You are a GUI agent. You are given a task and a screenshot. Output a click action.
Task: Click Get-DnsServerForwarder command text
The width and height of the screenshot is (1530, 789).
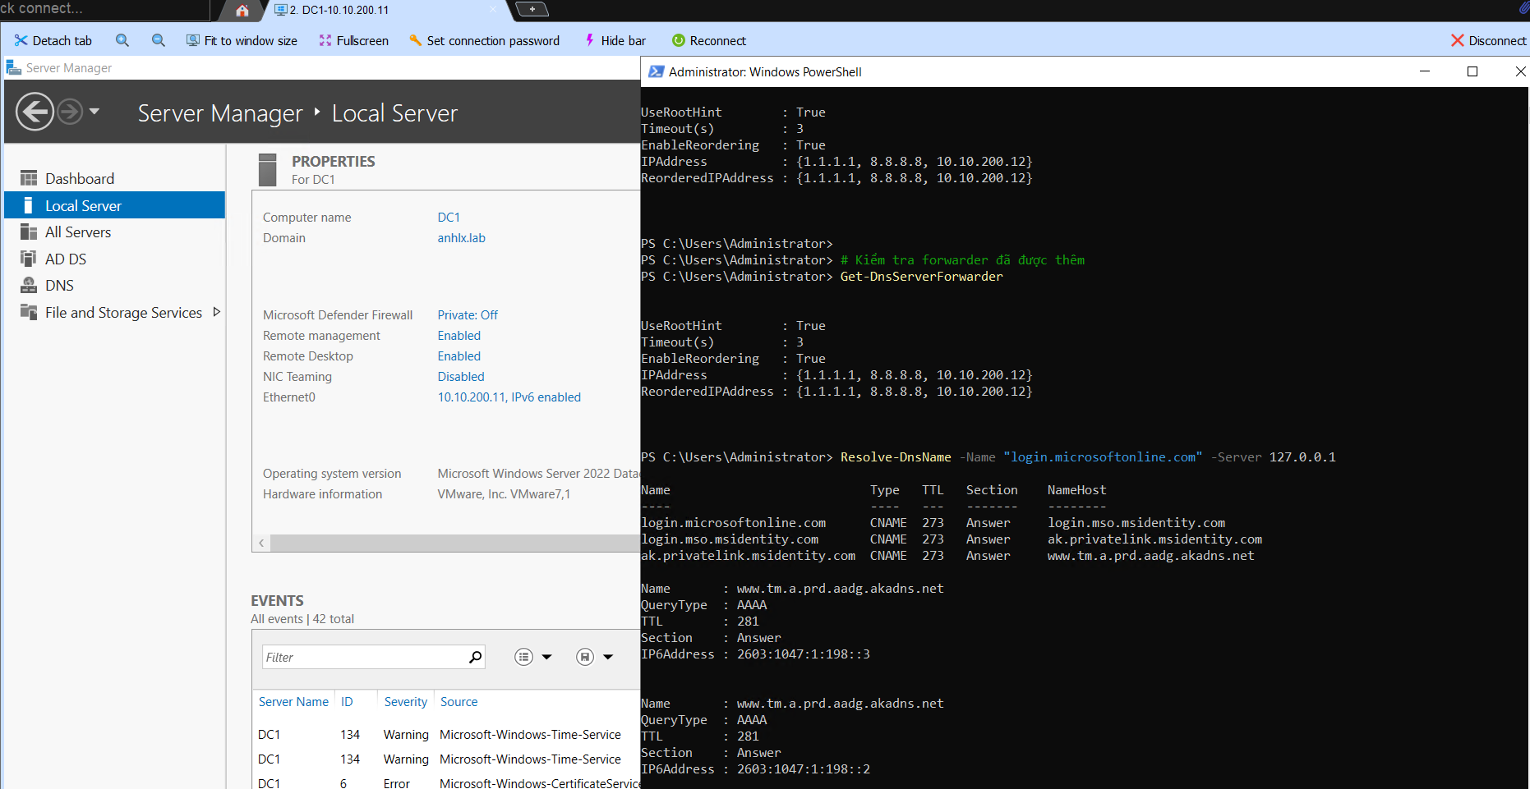921,277
